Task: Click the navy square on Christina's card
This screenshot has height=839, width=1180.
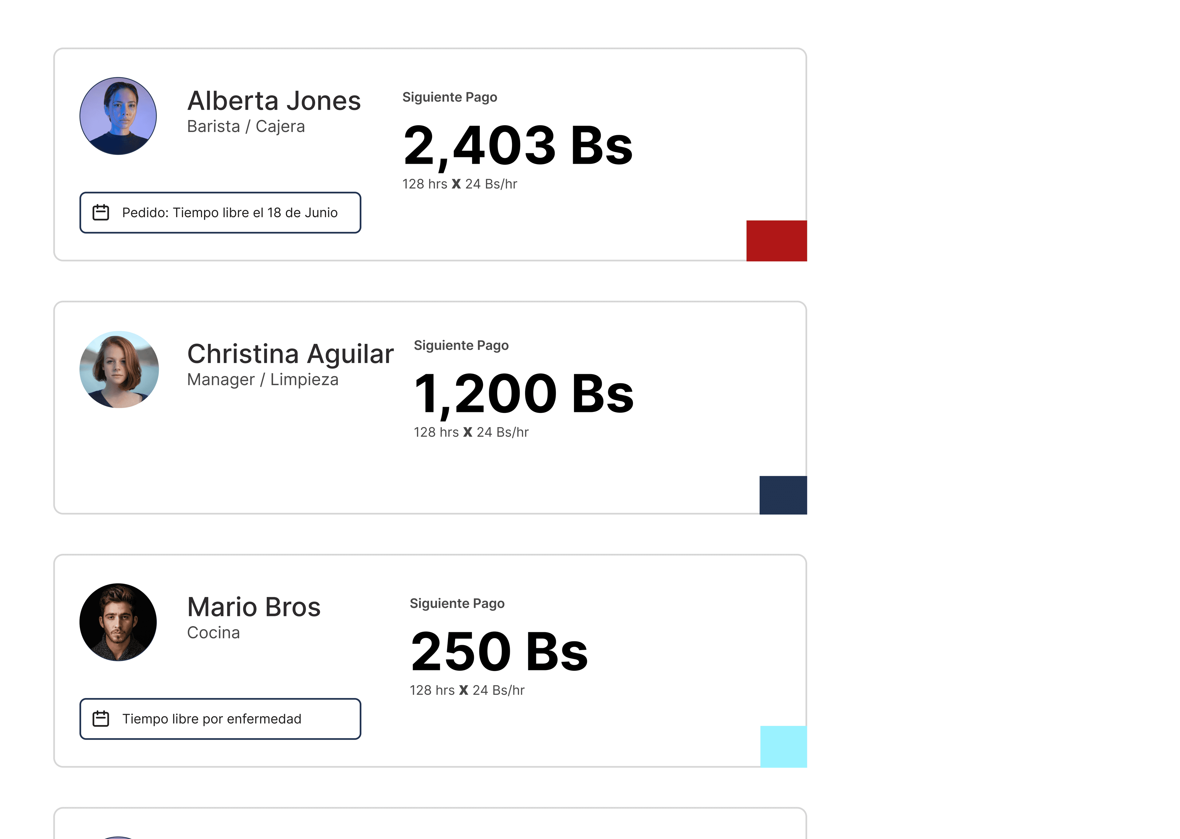Action: tap(783, 495)
